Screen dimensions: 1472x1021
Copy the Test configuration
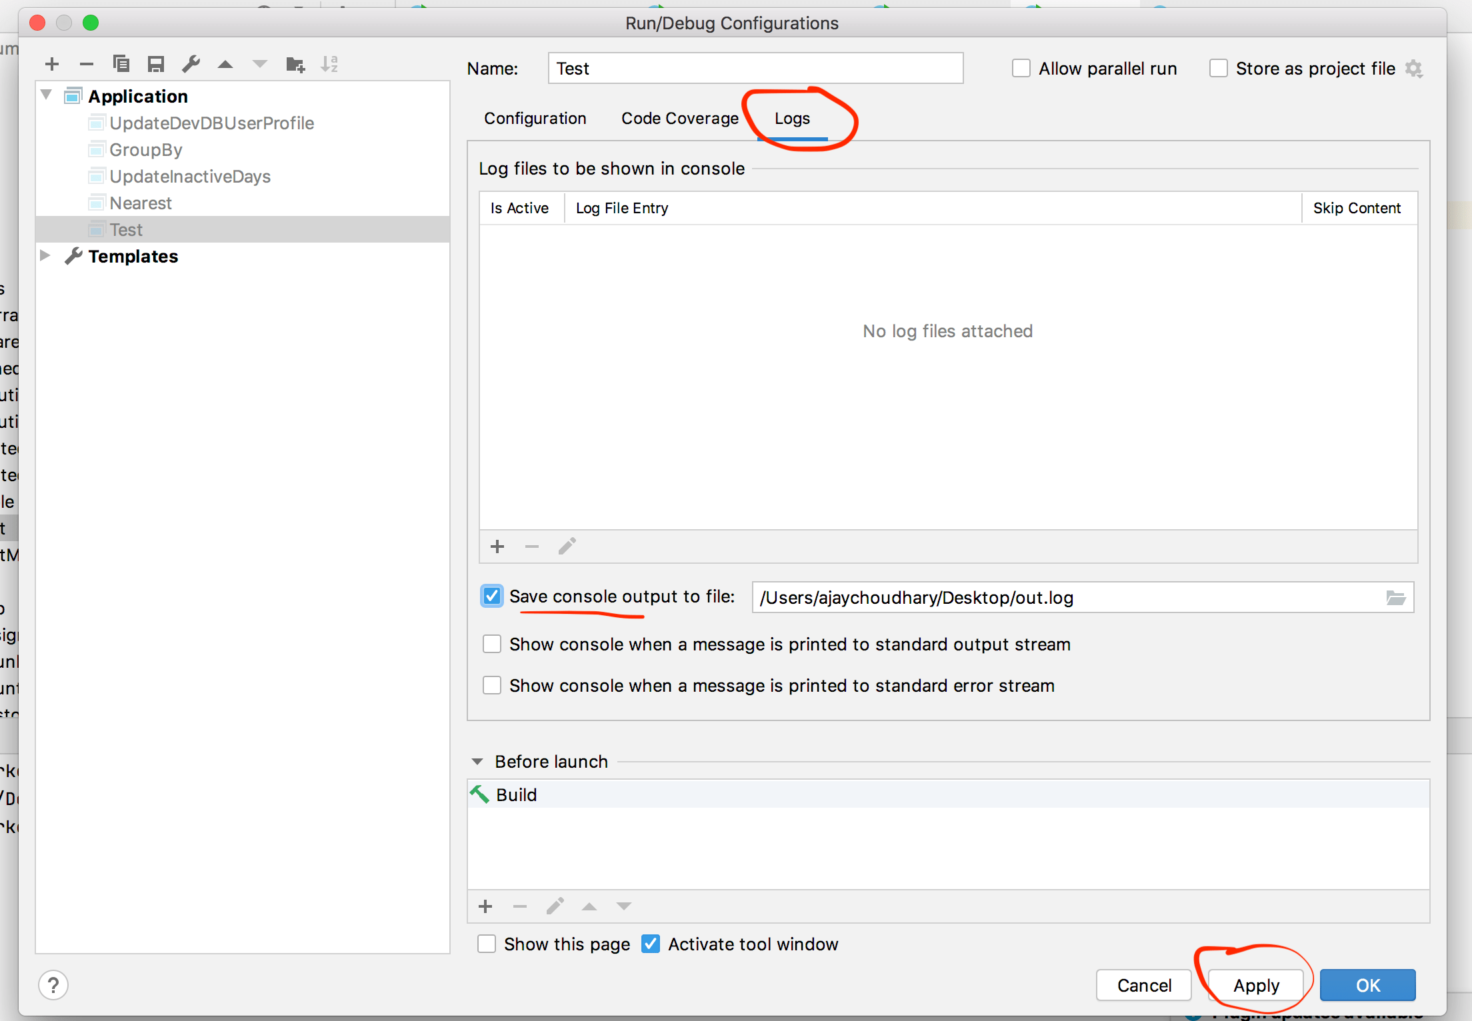tap(121, 64)
